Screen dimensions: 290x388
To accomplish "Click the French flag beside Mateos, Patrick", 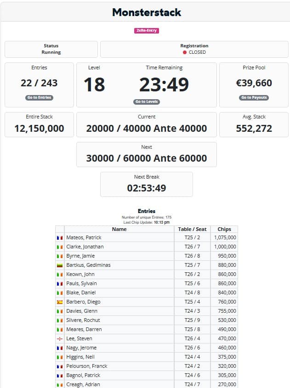I will click(59, 238).
